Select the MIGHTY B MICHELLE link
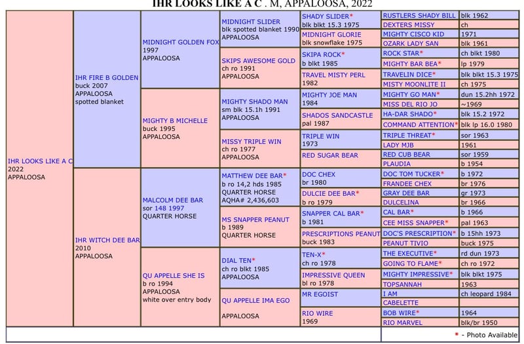The height and width of the screenshot is (344, 524). [x=175, y=121]
